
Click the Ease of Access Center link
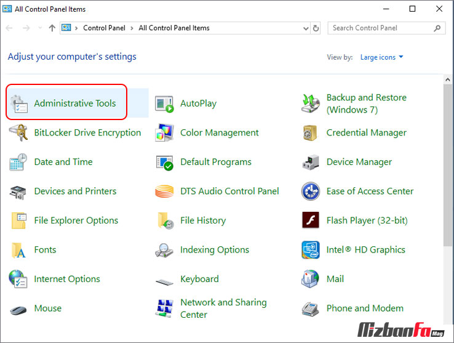click(x=370, y=191)
